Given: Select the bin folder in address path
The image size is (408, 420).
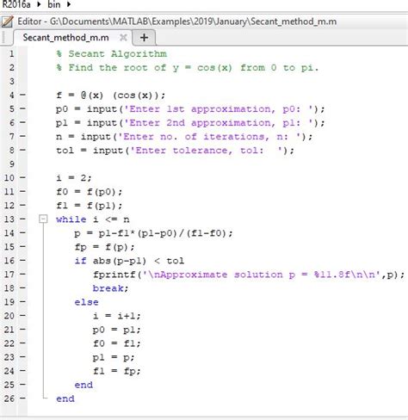Looking at the screenshot, I should pyautogui.click(x=54, y=4).
